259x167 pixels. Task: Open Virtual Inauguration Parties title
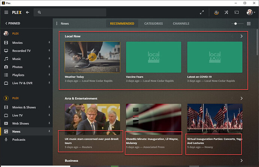click(x=215, y=141)
